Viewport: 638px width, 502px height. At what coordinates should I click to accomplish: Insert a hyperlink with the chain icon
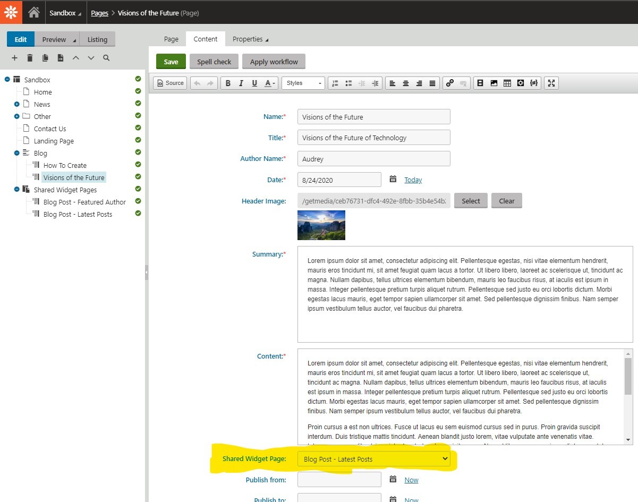click(x=450, y=83)
